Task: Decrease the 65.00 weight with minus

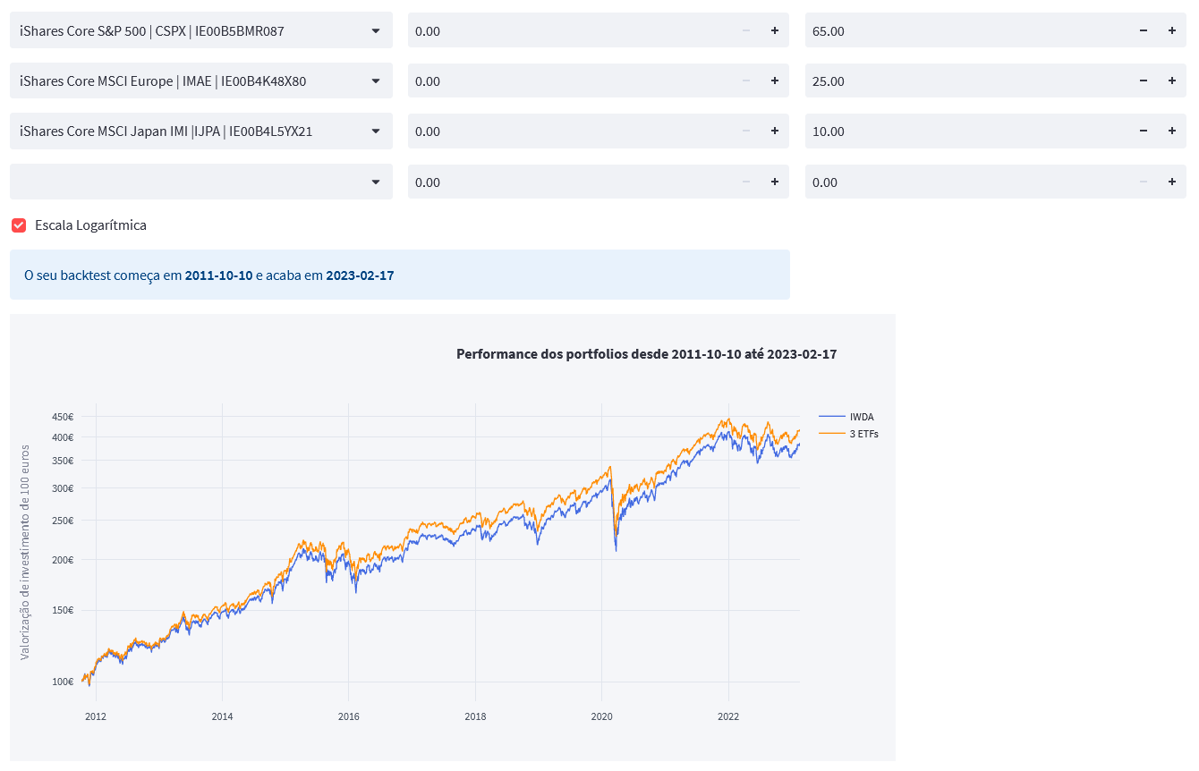Action: click(x=1143, y=31)
